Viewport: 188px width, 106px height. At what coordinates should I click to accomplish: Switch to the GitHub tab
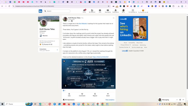[147, 2]
